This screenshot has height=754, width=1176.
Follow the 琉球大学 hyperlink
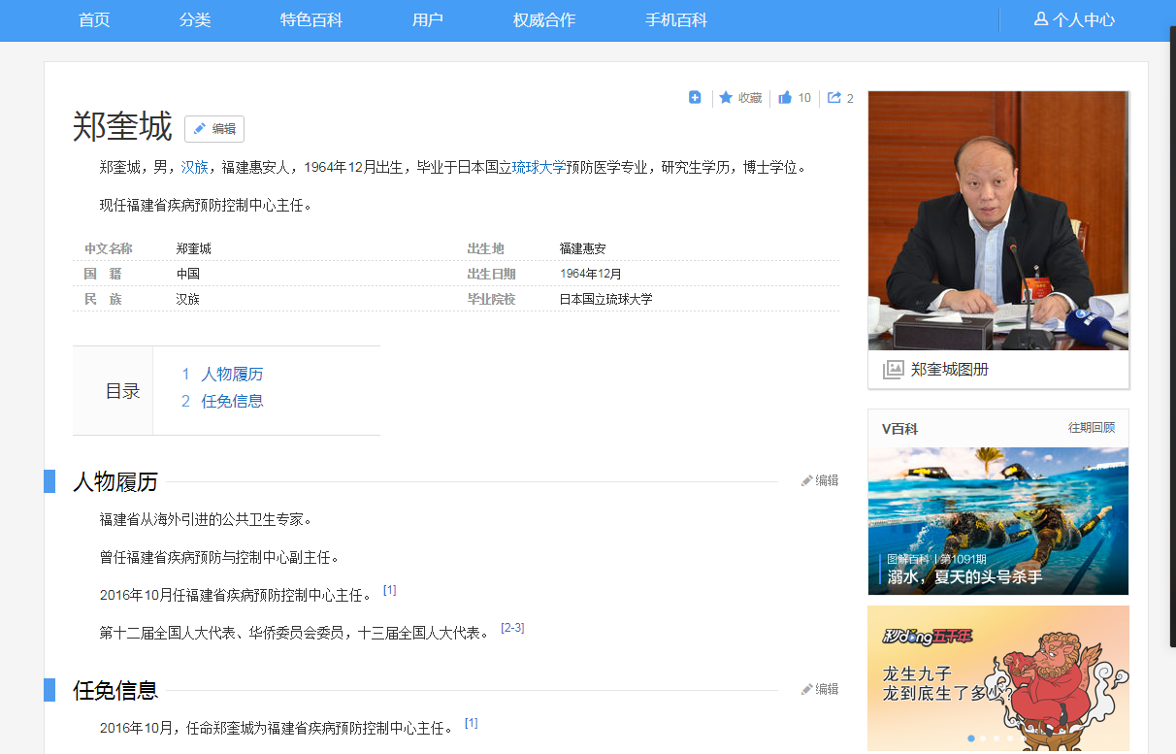click(539, 167)
